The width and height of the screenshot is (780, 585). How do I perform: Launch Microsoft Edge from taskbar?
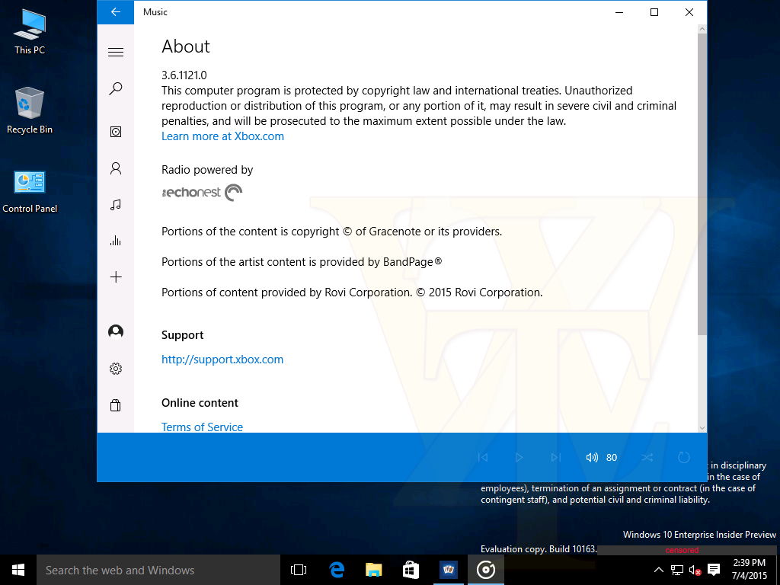(337, 570)
